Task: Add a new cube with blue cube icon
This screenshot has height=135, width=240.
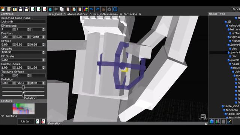Action: [x=211, y=121]
